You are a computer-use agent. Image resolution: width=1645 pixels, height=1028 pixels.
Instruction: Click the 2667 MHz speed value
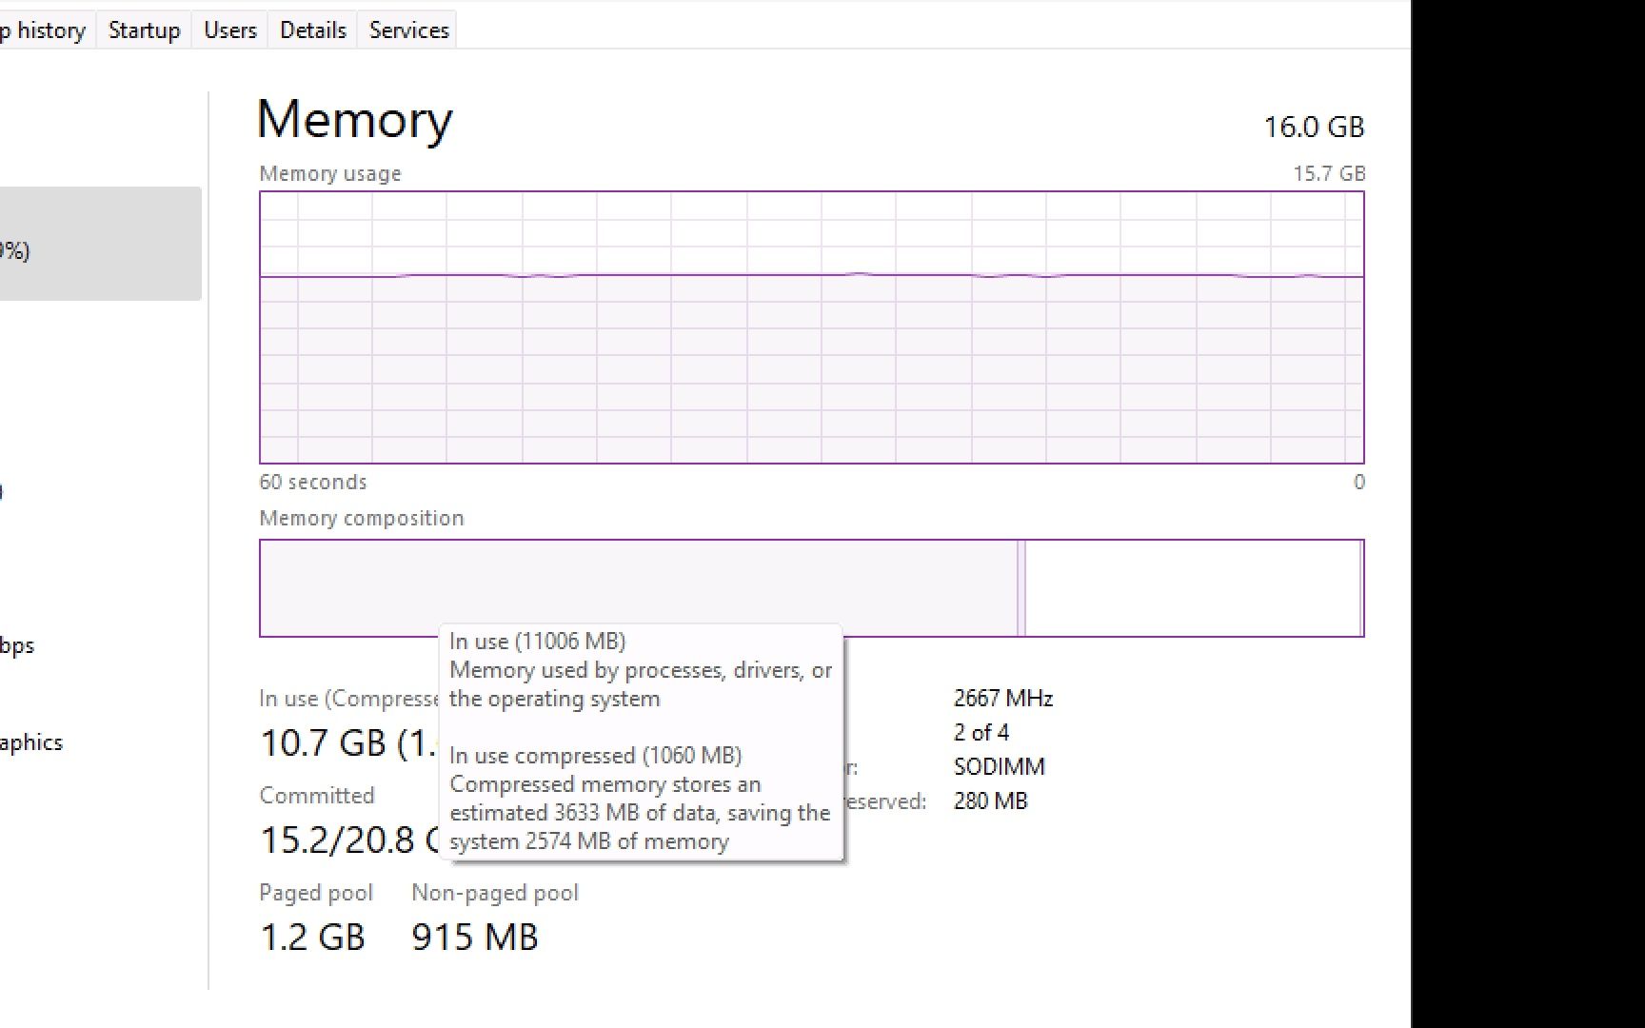click(1002, 699)
